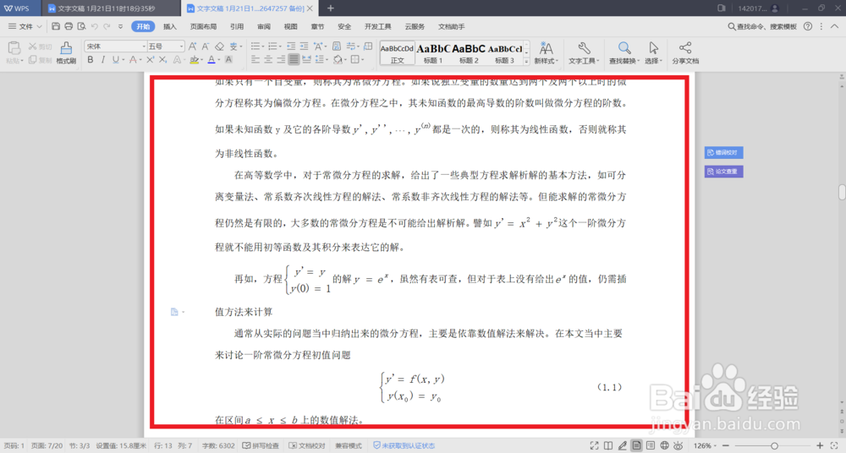Apply subscript formatting
Viewport: 846px width, 453px height.
point(163,60)
